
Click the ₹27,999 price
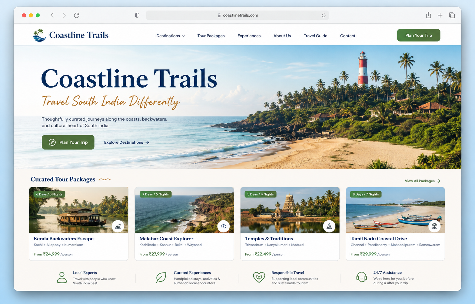point(157,254)
